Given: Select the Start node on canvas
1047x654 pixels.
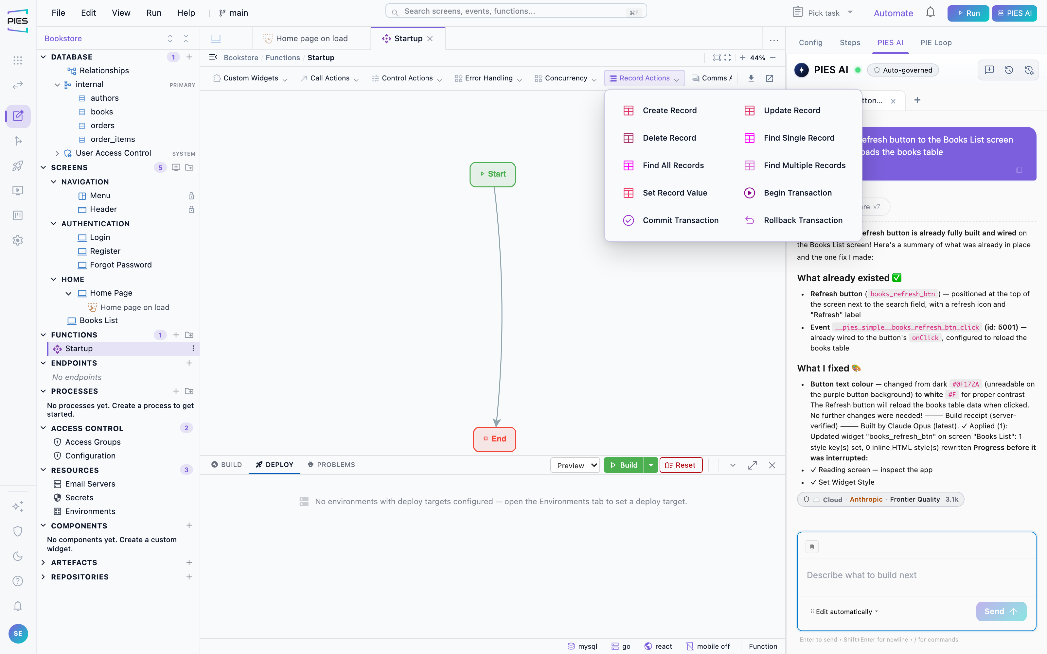Looking at the screenshot, I should [x=492, y=174].
